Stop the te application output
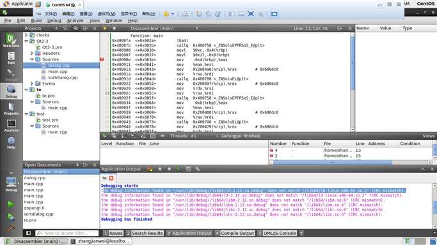The image size is (437, 245). click(111, 178)
